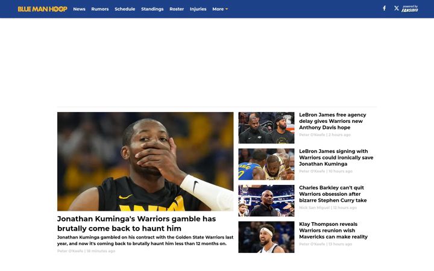Screen dimensions: 434x271
Task: Open the News menu item
Action: click(x=79, y=9)
